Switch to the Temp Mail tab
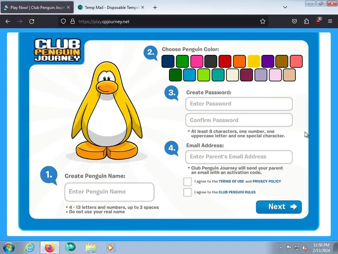Screen dimensions: 338x254 click(111, 7)
